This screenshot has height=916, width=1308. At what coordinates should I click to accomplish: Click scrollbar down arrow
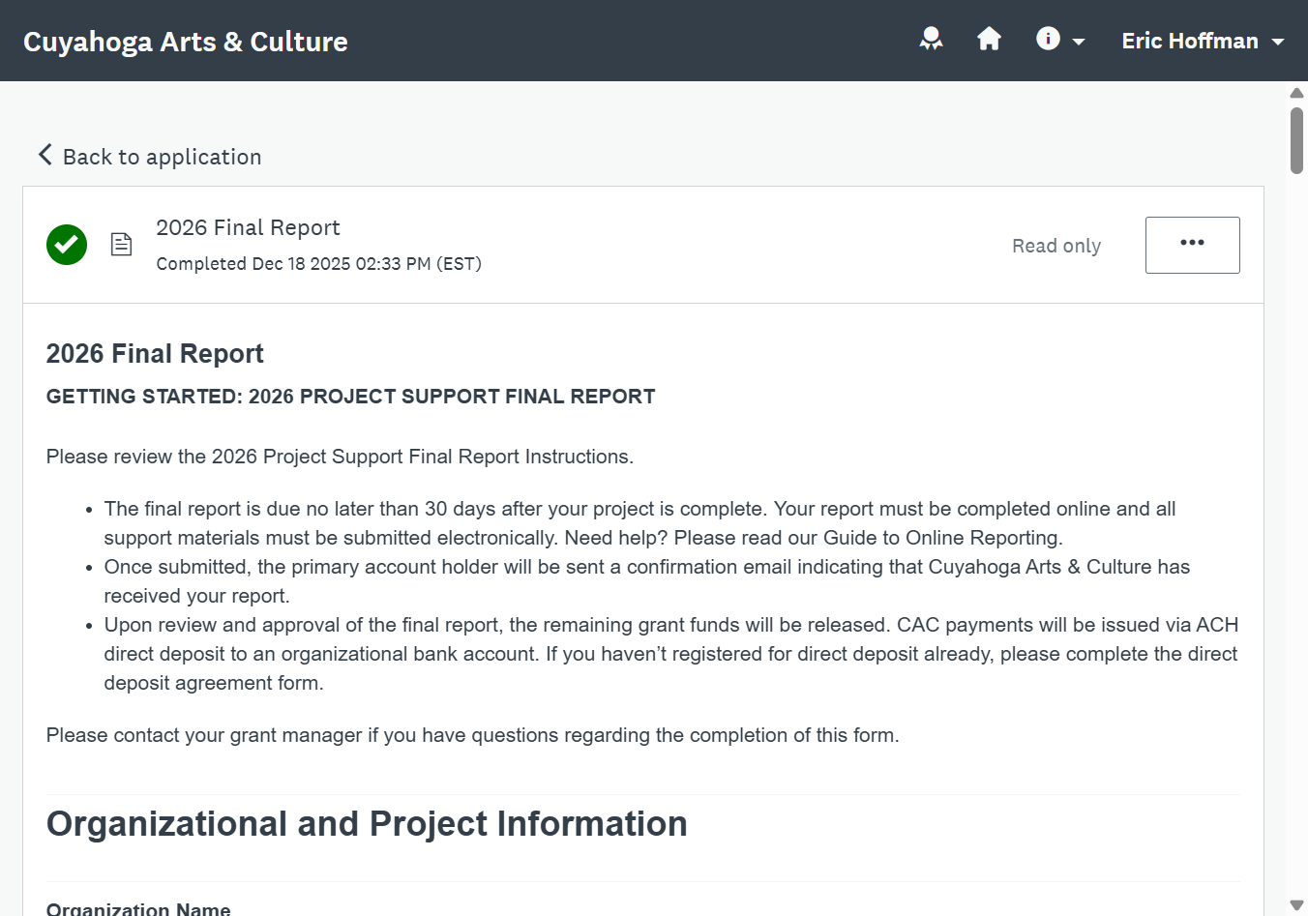(x=1296, y=905)
